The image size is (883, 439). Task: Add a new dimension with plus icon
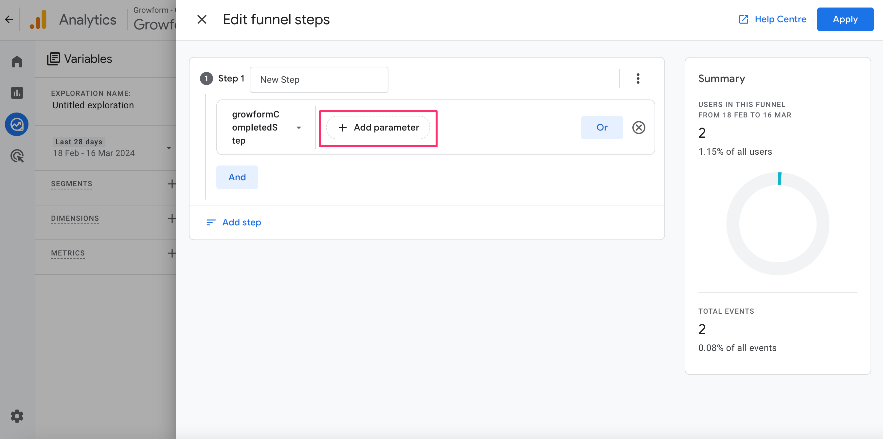(171, 218)
